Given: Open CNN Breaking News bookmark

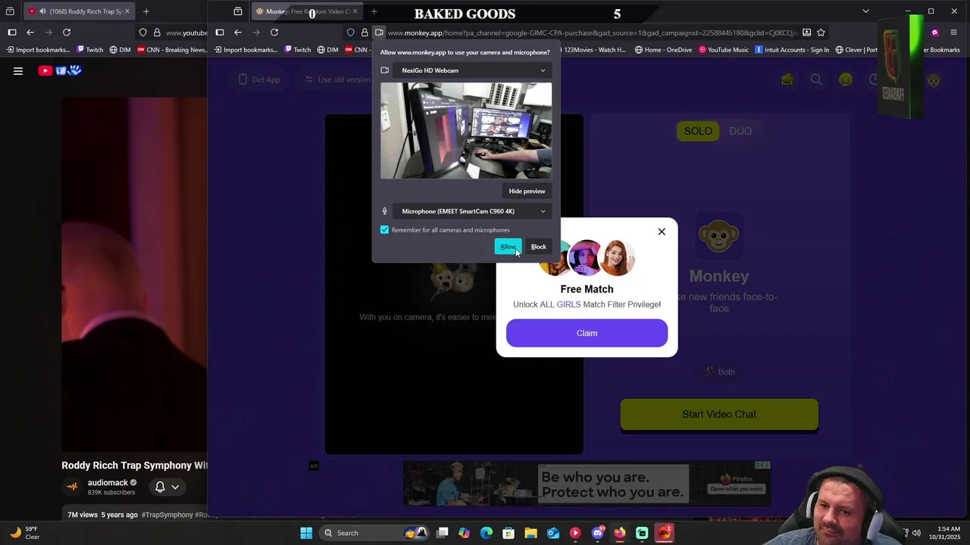Looking at the screenshot, I should (171, 50).
